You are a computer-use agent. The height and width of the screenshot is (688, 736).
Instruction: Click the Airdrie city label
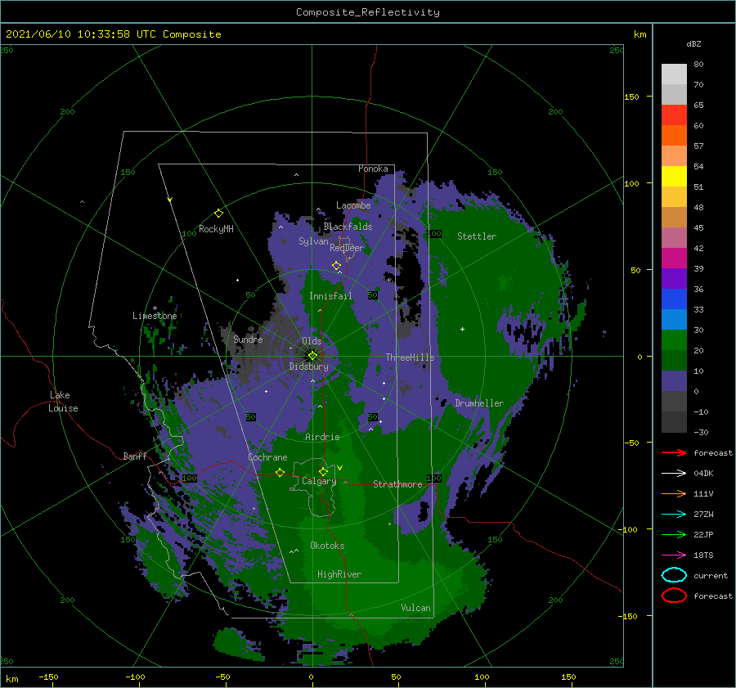322,437
